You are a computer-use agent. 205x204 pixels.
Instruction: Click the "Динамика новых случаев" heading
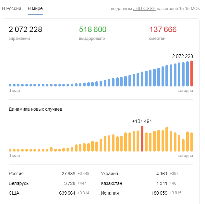click(x=35, y=109)
